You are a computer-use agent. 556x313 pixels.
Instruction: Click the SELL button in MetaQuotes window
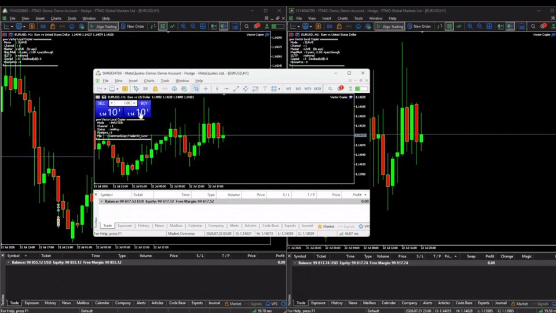101,103
